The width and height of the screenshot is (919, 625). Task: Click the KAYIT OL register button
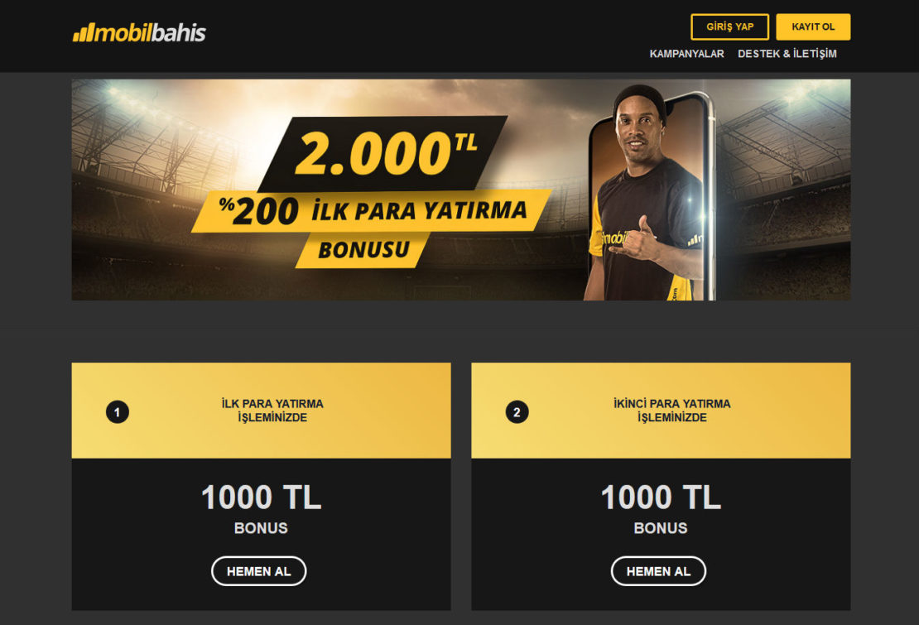pos(813,27)
